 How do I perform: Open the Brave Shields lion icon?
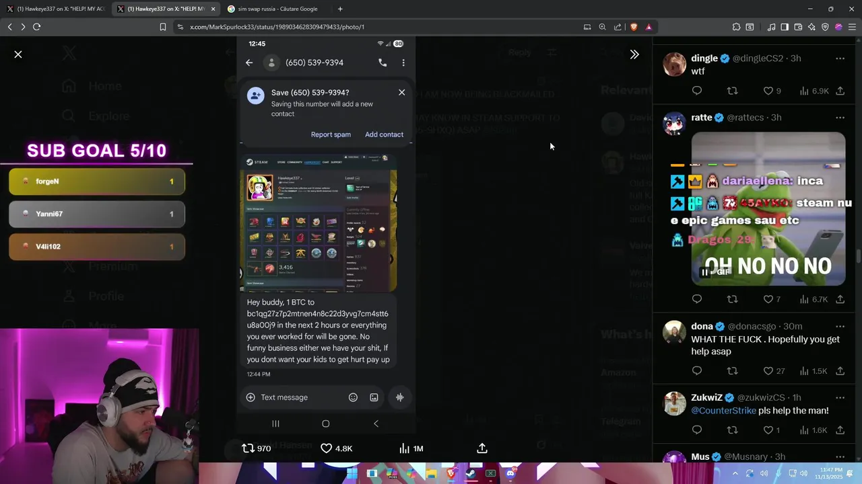634,27
